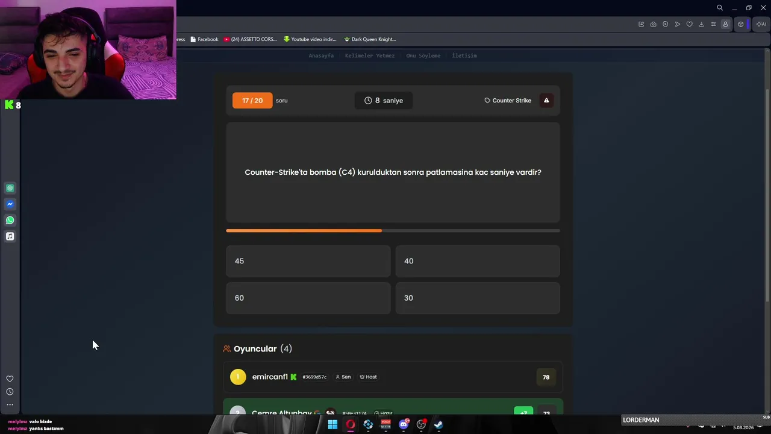Open Messenger in the Opera sidebar
Viewport: 771px width, 434px height.
[x=10, y=204]
